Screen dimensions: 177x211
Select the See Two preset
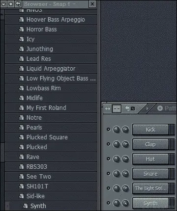pos(51,177)
